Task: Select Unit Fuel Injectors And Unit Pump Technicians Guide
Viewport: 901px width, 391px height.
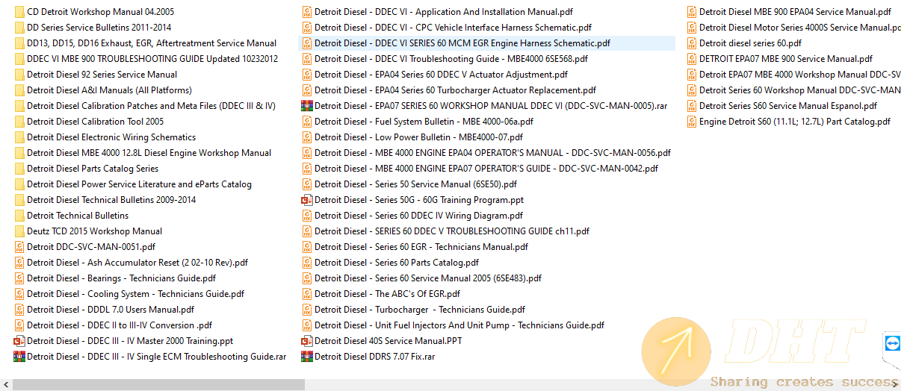Action: pyautogui.click(x=459, y=325)
